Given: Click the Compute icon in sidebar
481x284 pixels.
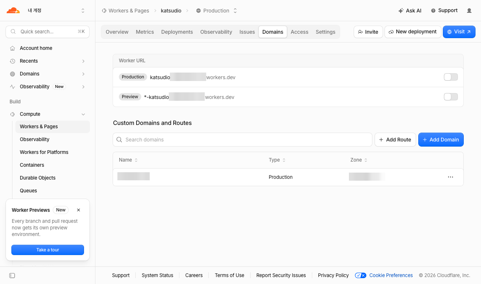Looking at the screenshot, I should pos(12,114).
